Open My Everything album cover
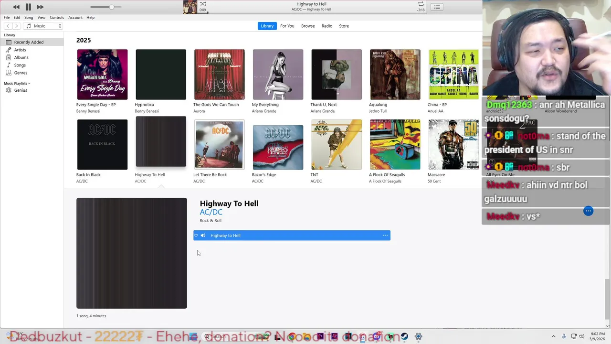The width and height of the screenshot is (611, 344). pyautogui.click(x=278, y=75)
